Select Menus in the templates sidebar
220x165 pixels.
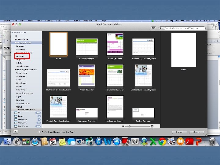pos(19,107)
